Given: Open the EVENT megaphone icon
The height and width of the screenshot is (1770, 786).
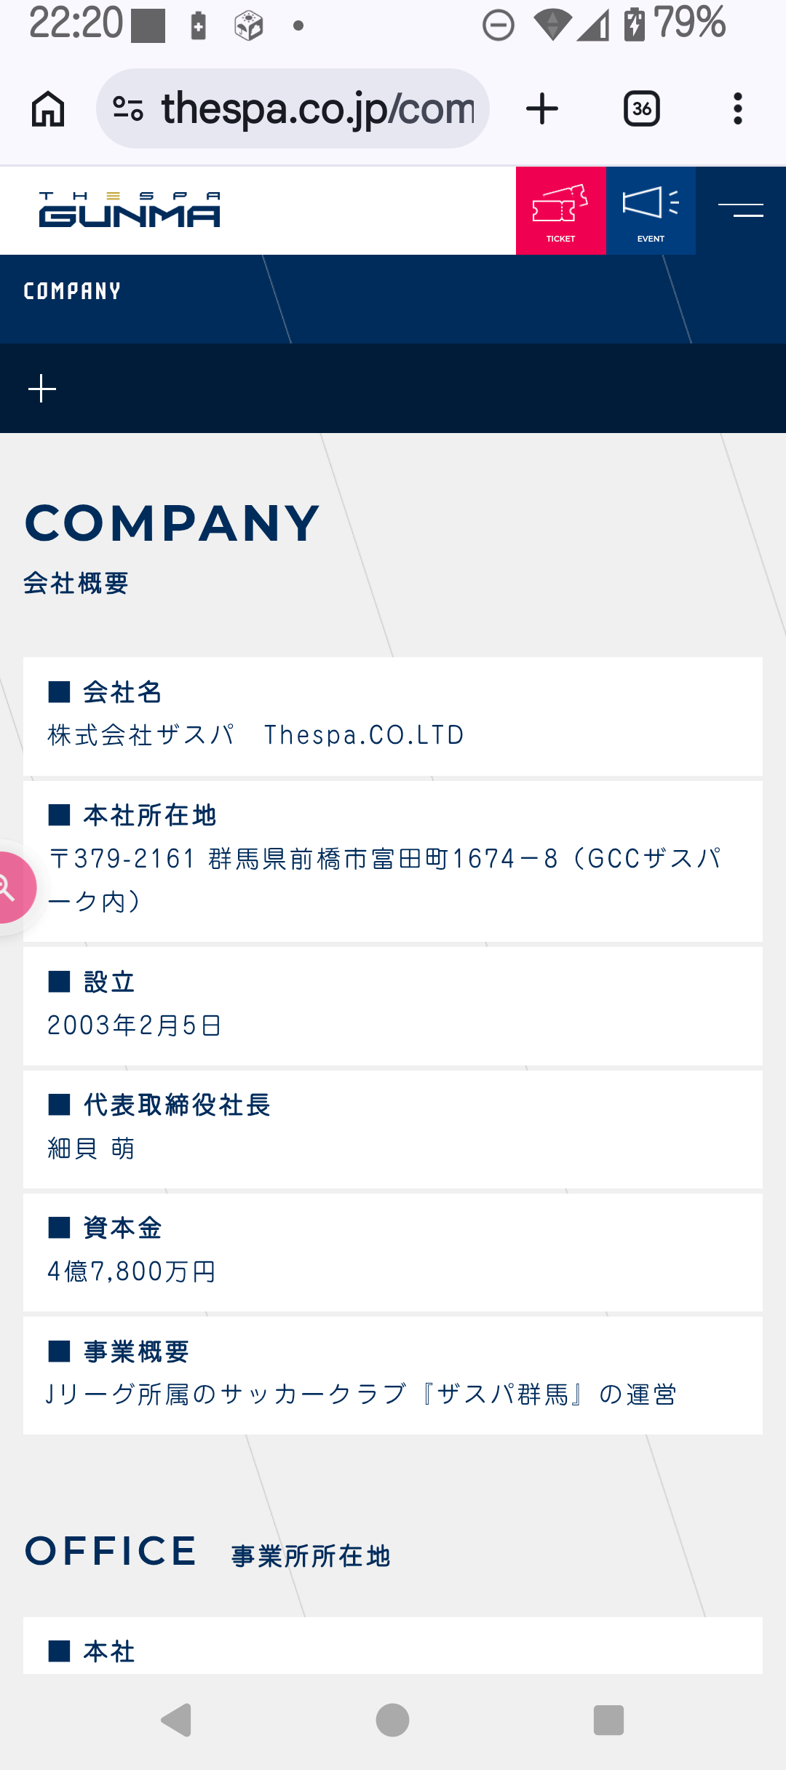Looking at the screenshot, I should point(651,211).
